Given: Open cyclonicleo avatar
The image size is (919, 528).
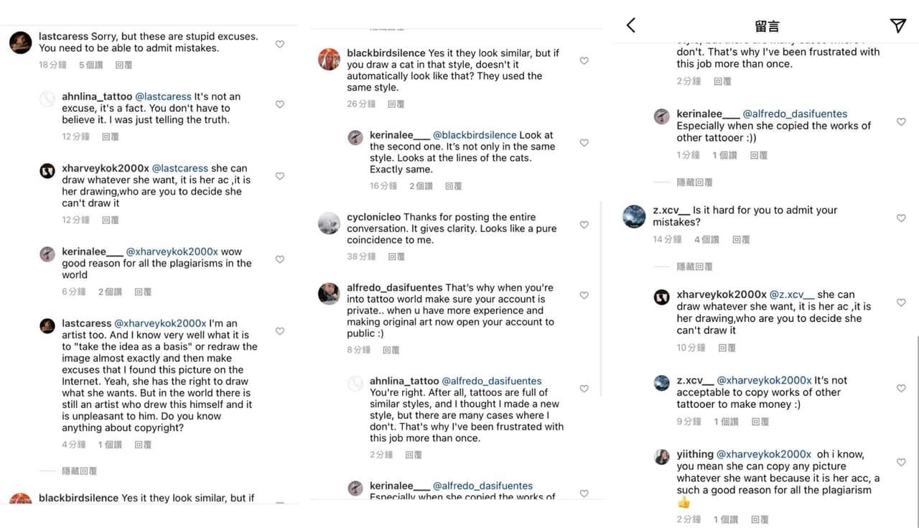Looking at the screenshot, I should (329, 223).
